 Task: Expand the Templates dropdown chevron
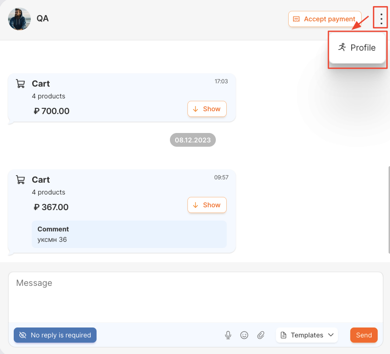click(331, 335)
